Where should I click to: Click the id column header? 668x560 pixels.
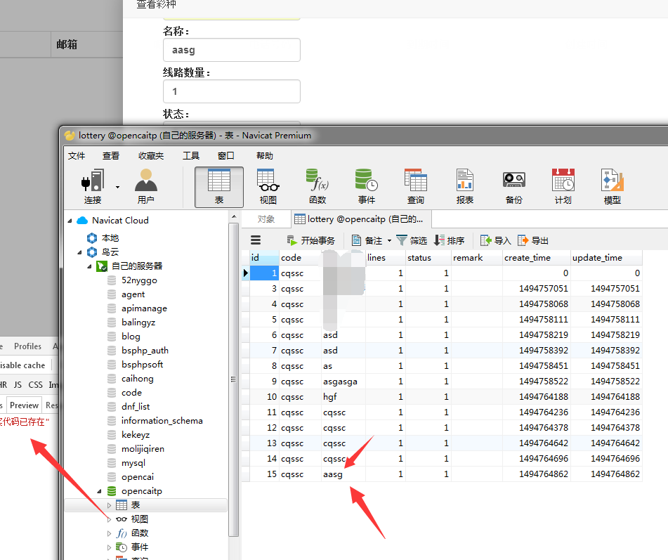(264, 257)
